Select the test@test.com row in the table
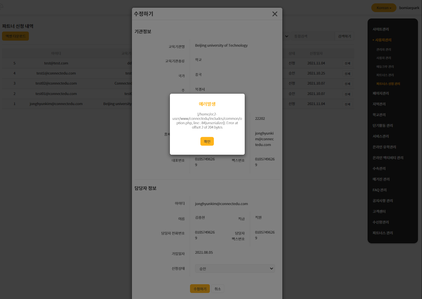Viewport: 422px width, 299px height. click(56, 63)
